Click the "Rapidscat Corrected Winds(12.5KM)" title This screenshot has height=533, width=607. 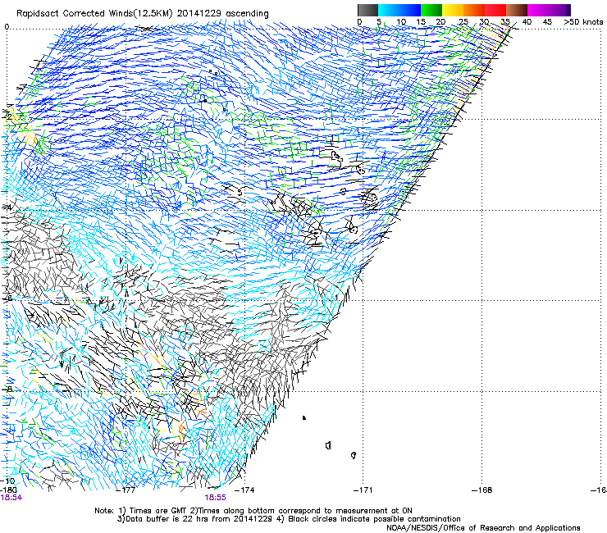point(94,14)
